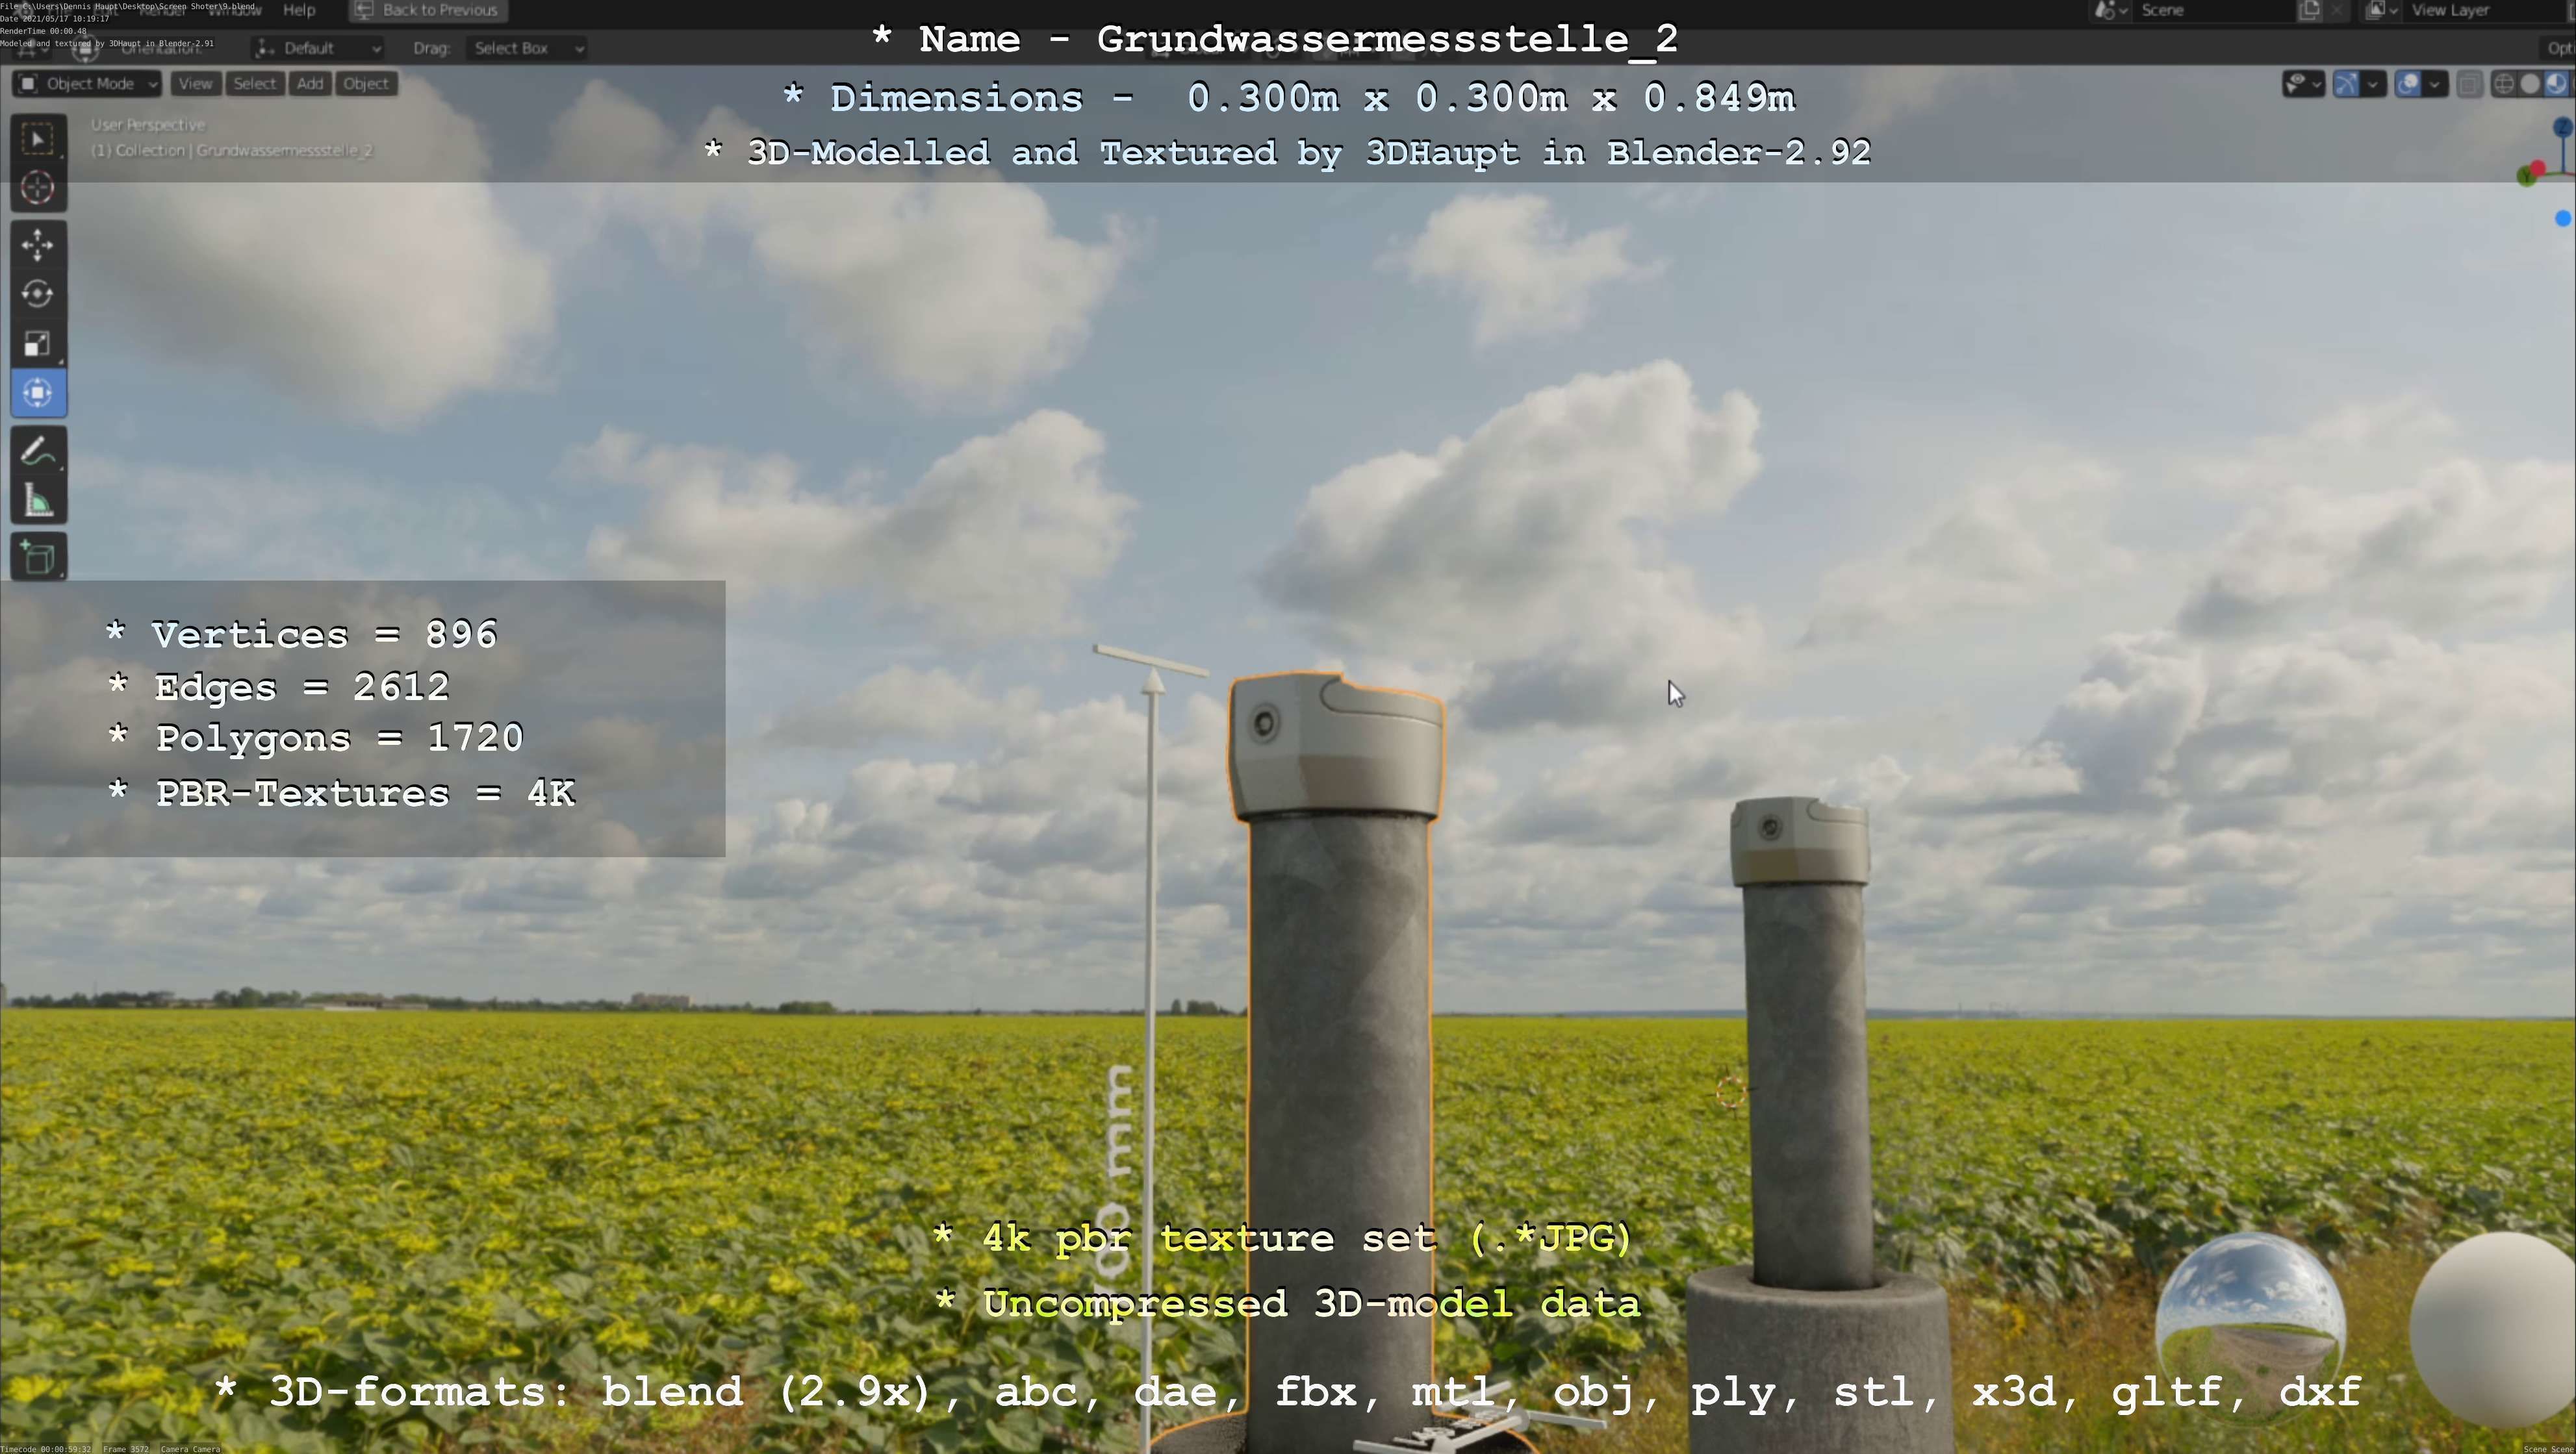This screenshot has width=2576, height=1454.
Task: Click the green Y axis gizmo ball
Action: [x=2526, y=177]
